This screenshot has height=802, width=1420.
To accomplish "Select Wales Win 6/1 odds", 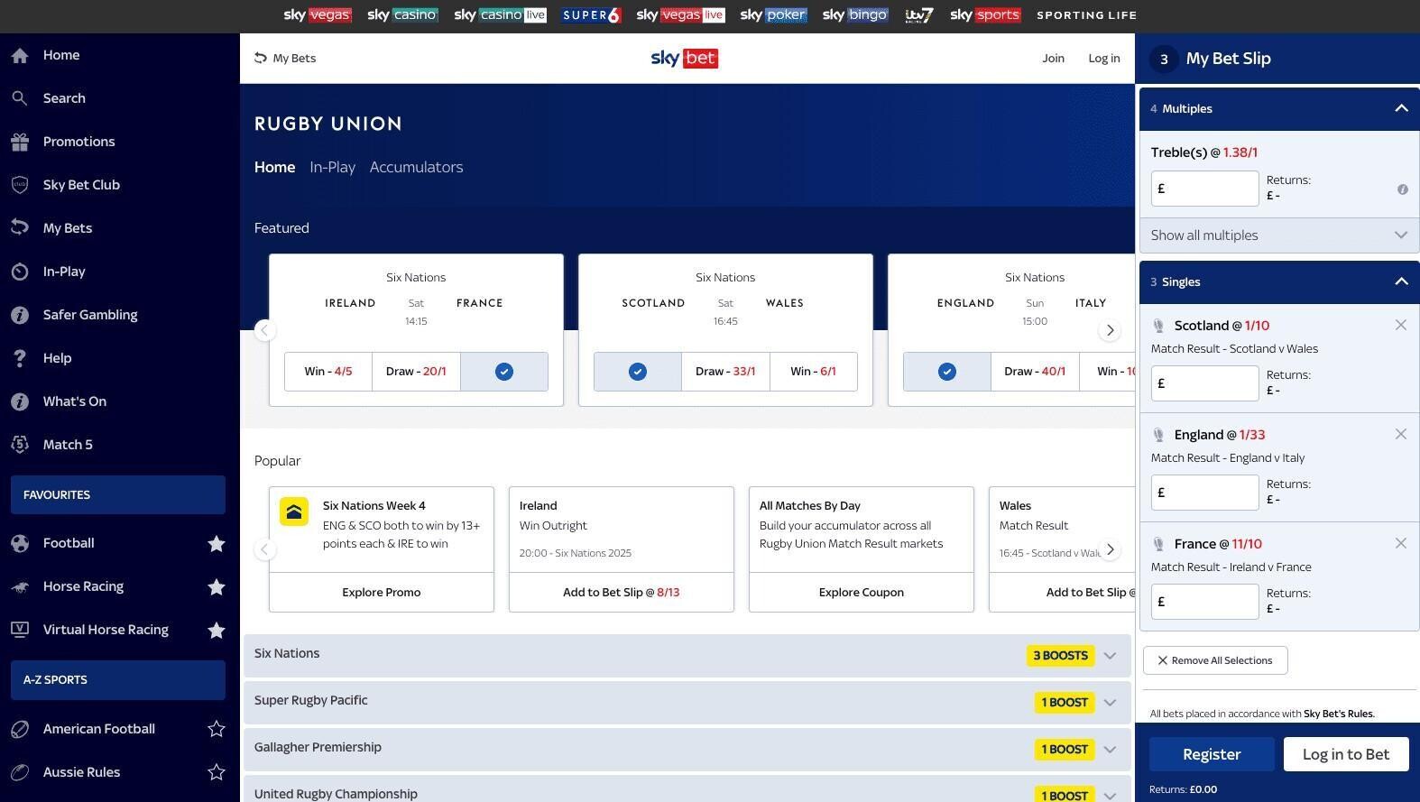I will click(x=814, y=372).
